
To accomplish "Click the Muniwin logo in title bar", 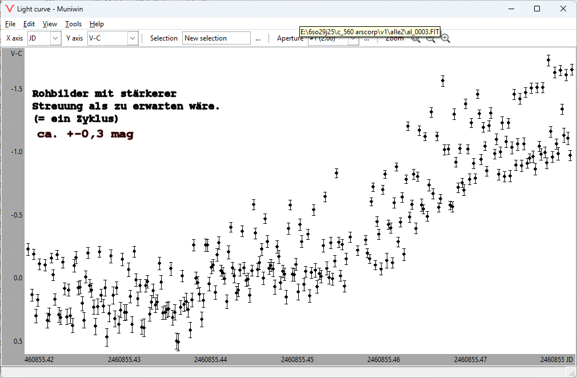I will (x=9, y=9).
